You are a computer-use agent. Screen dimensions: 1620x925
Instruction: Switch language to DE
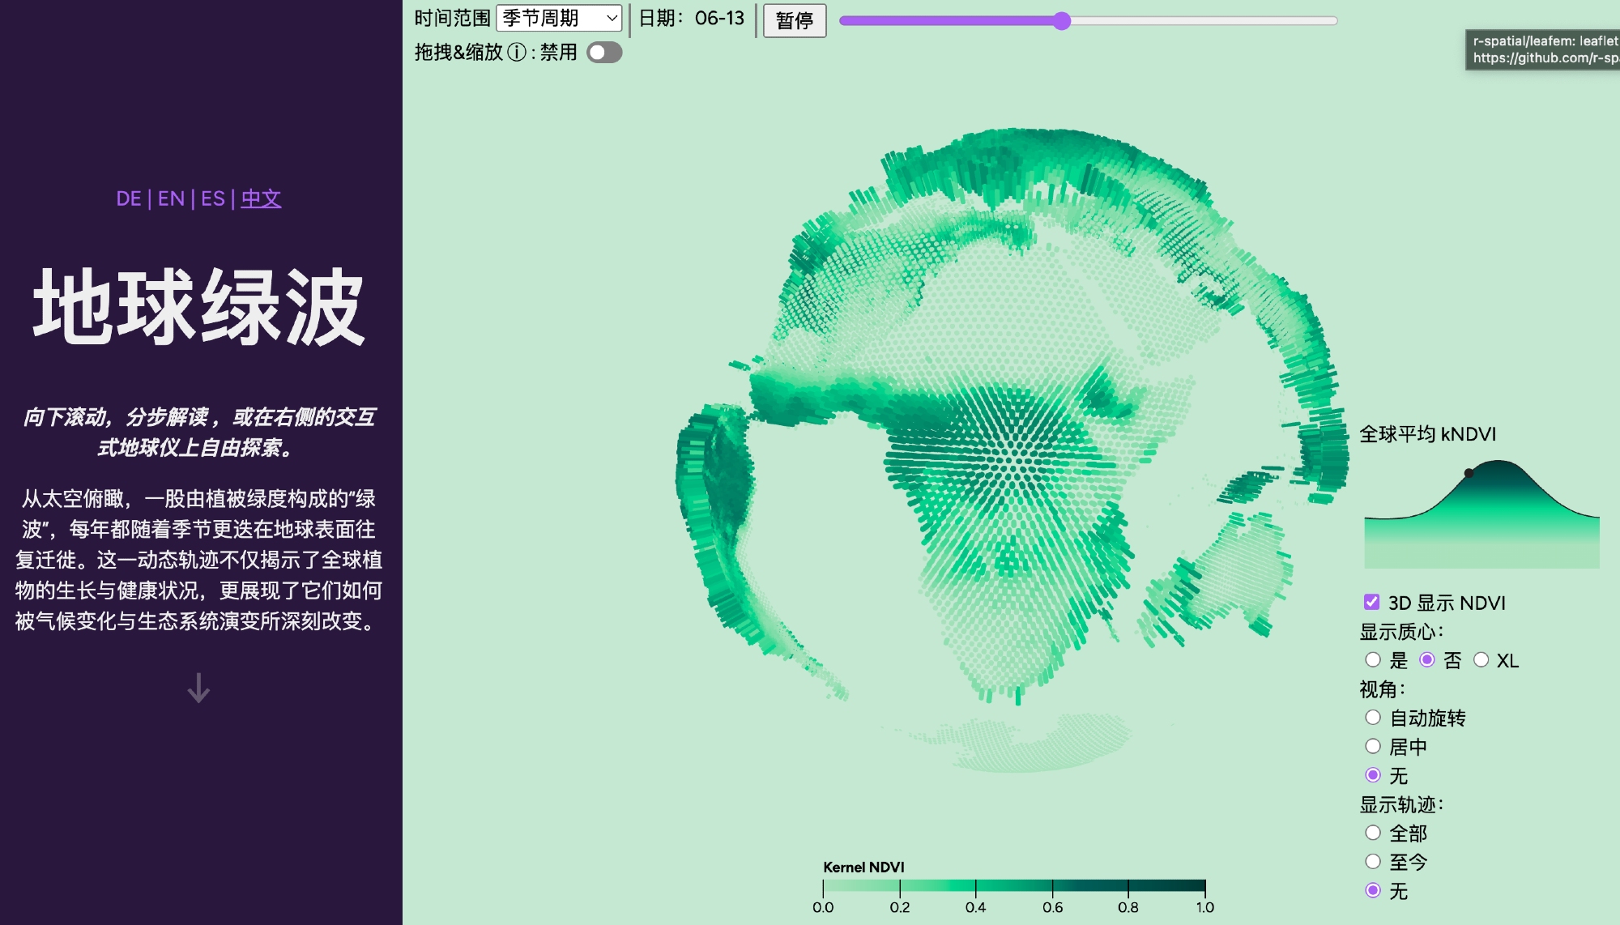tap(129, 198)
